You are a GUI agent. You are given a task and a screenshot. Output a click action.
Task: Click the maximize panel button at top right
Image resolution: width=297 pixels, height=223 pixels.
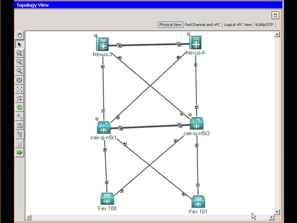tap(275, 15)
